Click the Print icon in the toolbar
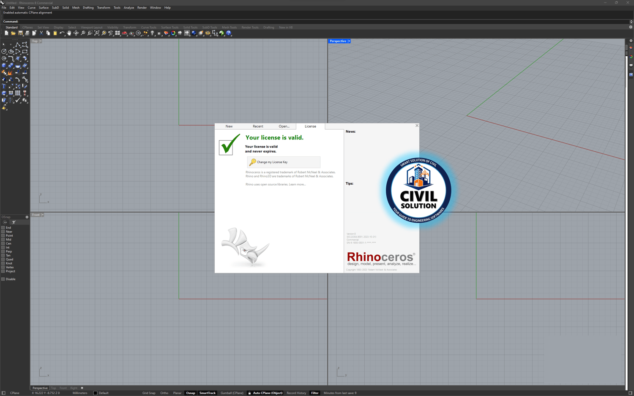Screen dimensions: 634x396 [27, 33]
